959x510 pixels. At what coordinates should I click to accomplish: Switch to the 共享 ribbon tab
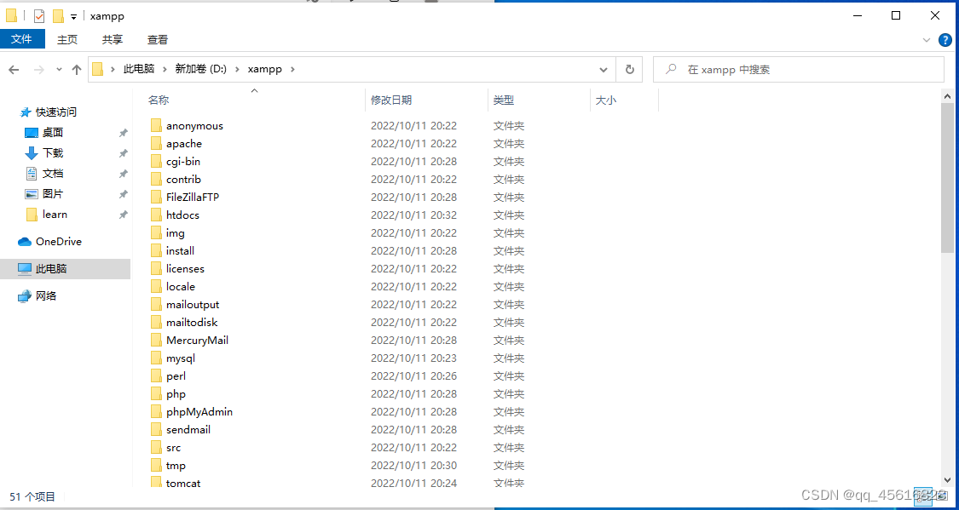click(113, 40)
